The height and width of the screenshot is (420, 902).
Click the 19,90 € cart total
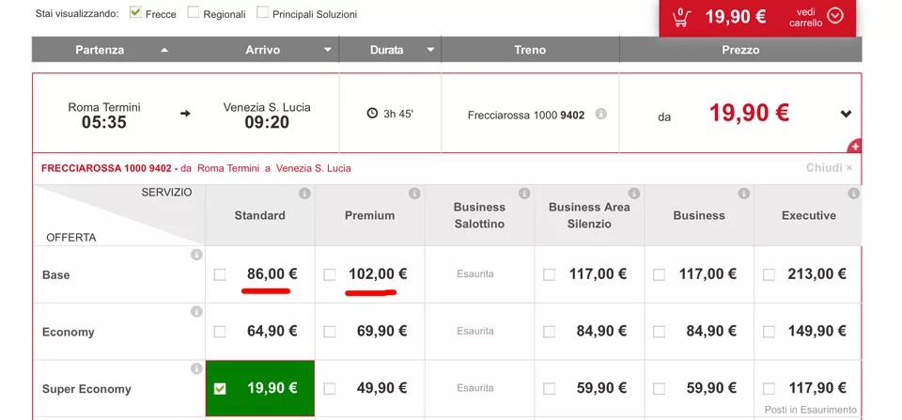click(x=736, y=17)
